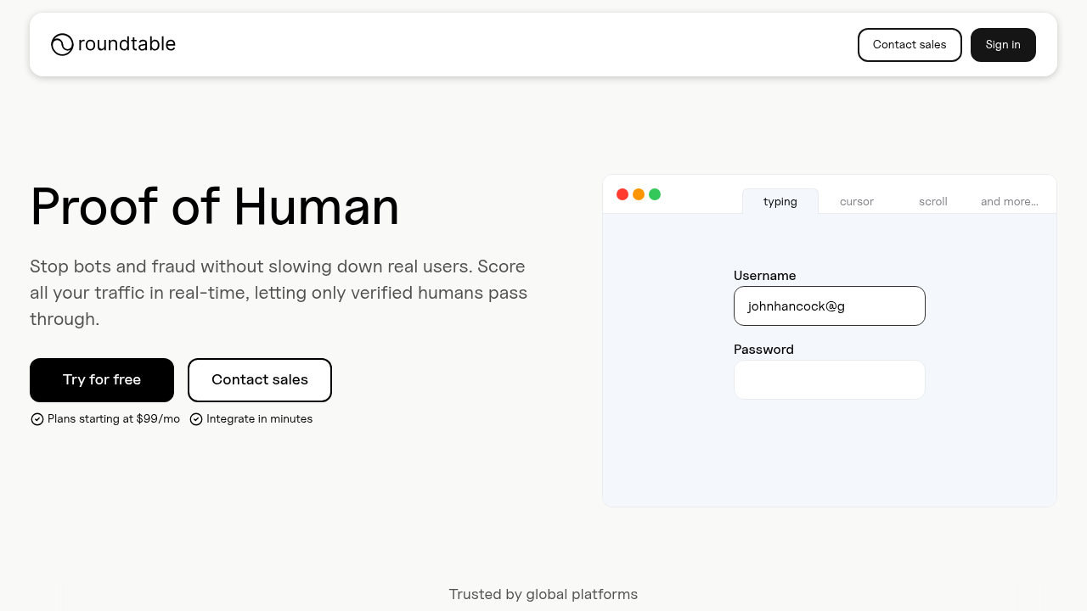Click the green dot in demo window
The width and height of the screenshot is (1087, 611).
pos(655,194)
